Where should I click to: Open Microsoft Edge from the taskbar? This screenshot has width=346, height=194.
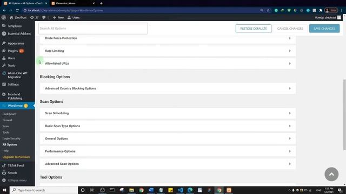(x=190, y=190)
